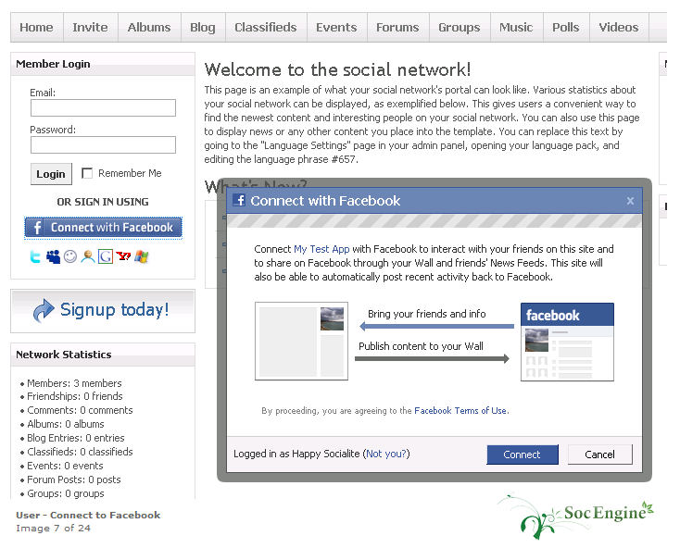Click 'Welcome to the social network!' heading
Viewport: 680px width, 548px height.
[x=337, y=69]
